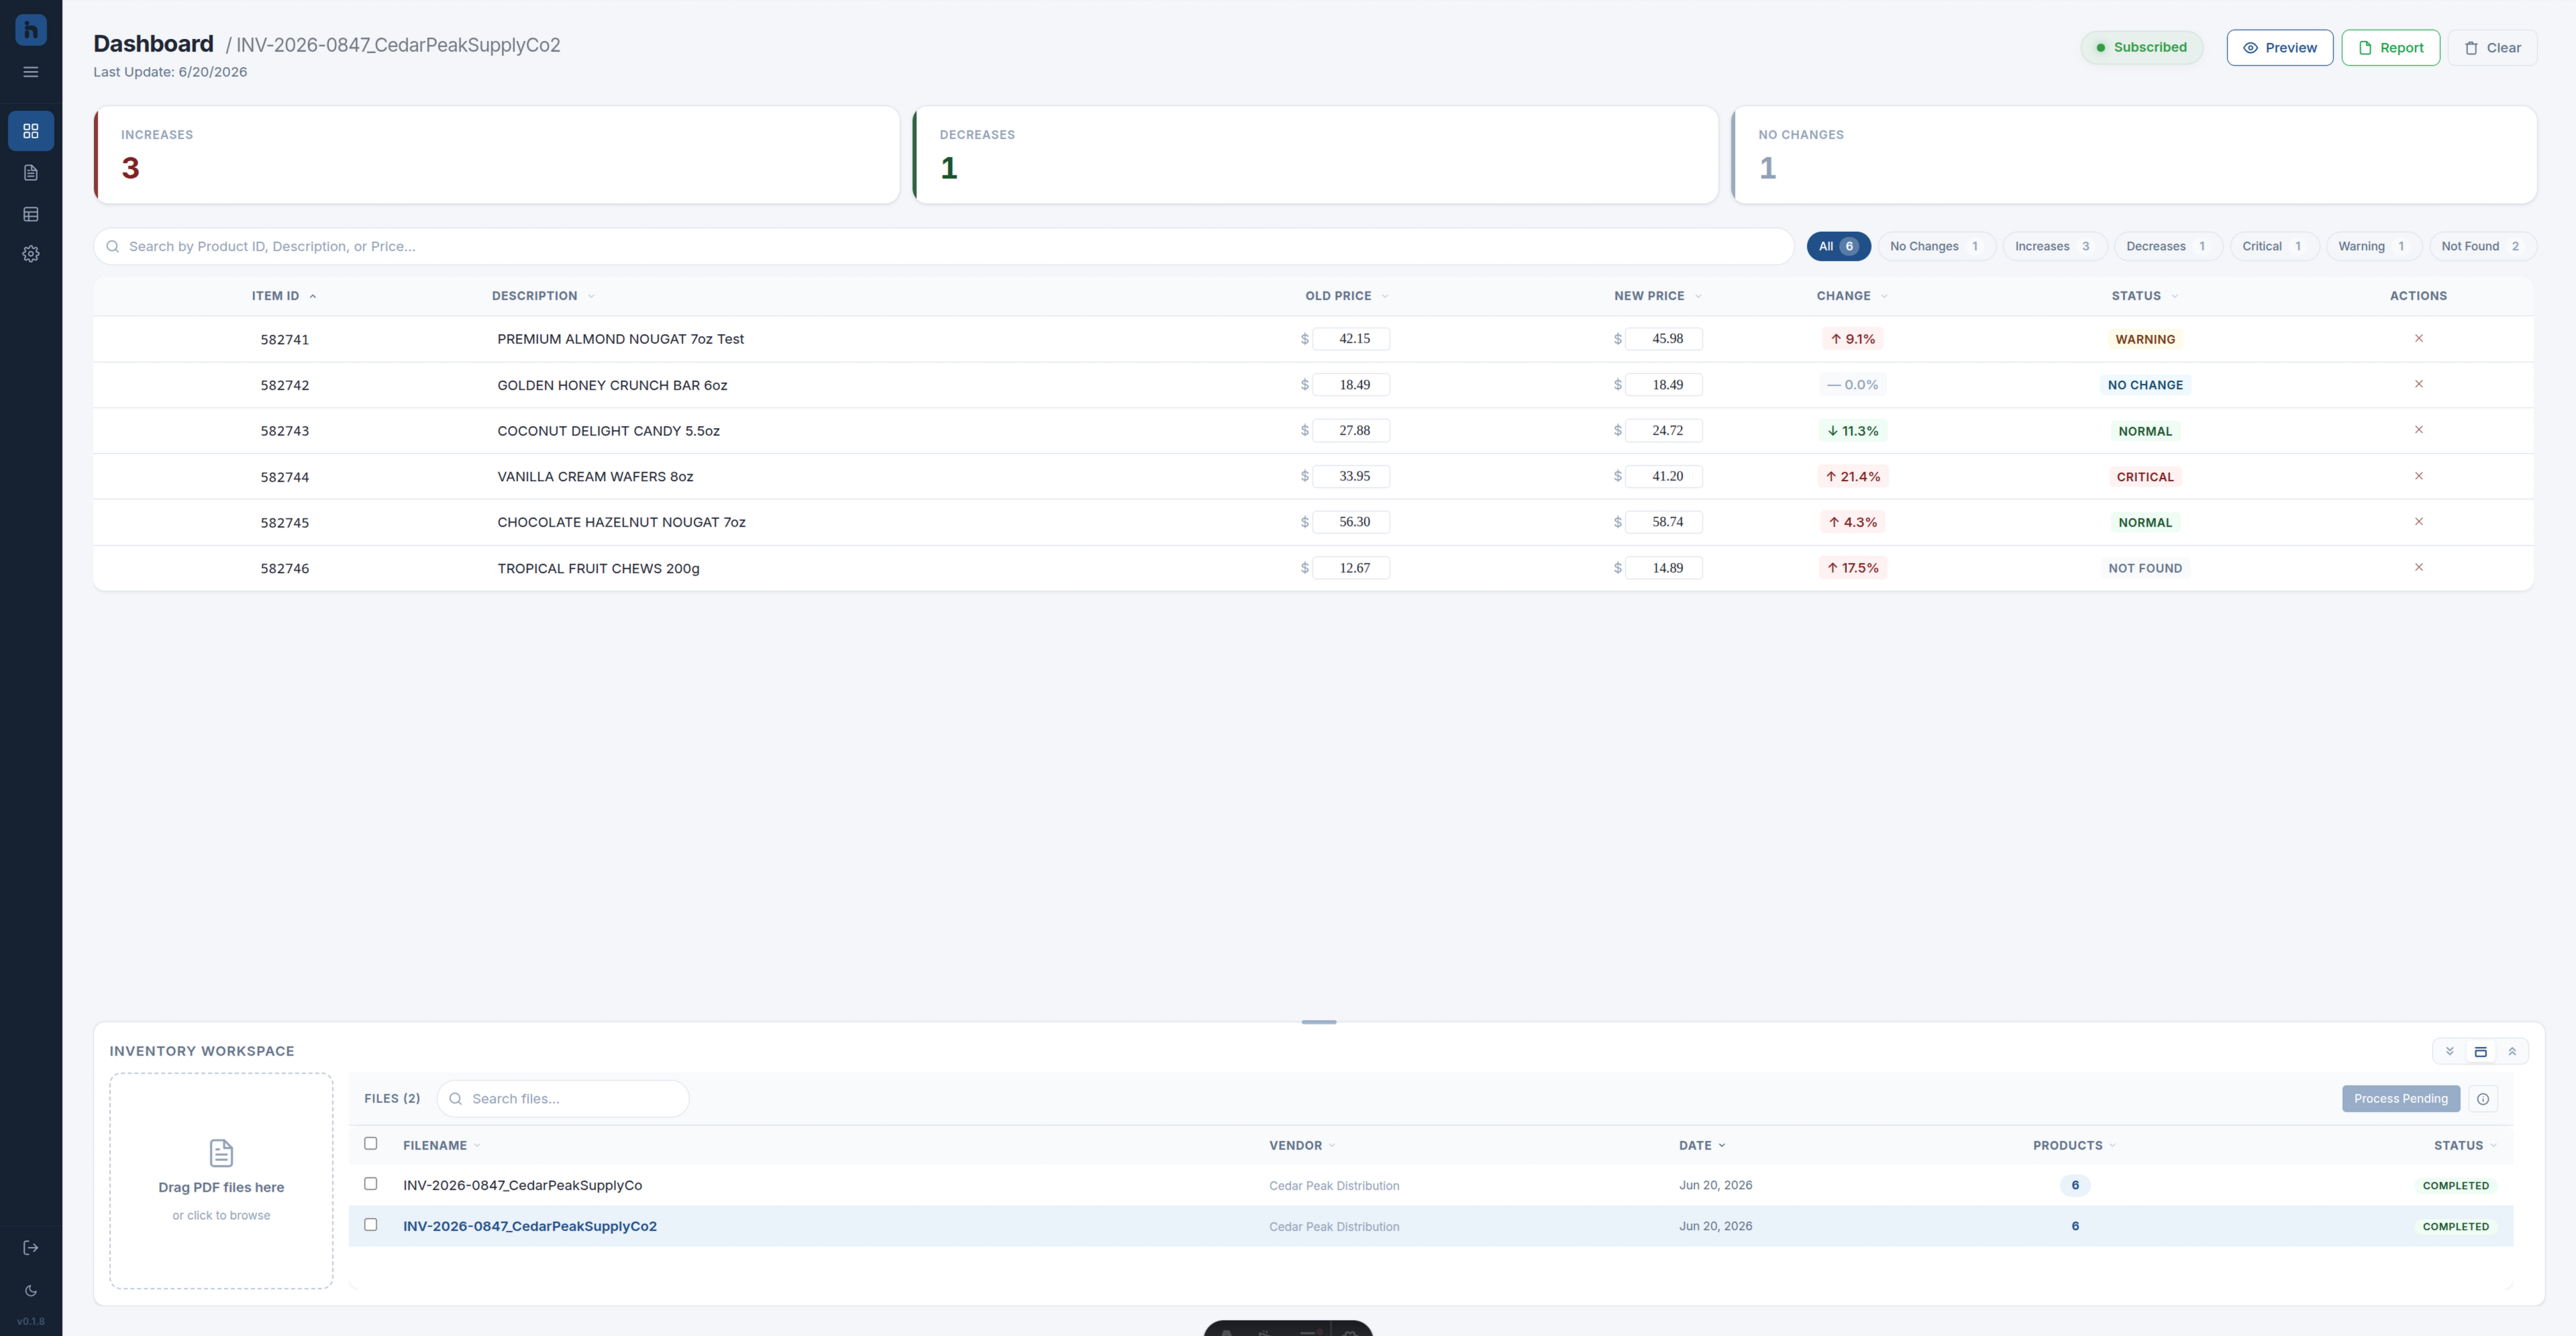Sort by Item ID column
Viewport: 2576px width, 1336px height.
(284, 296)
